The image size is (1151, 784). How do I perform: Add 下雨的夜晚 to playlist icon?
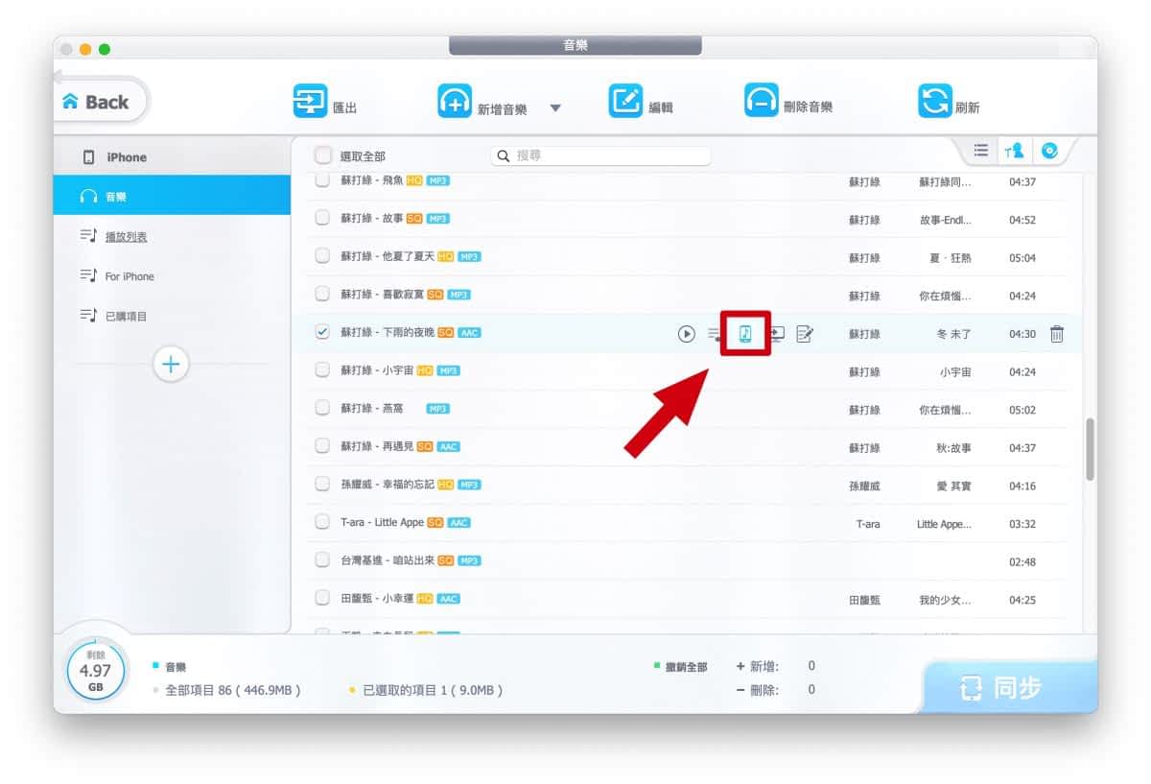pos(716,334)
